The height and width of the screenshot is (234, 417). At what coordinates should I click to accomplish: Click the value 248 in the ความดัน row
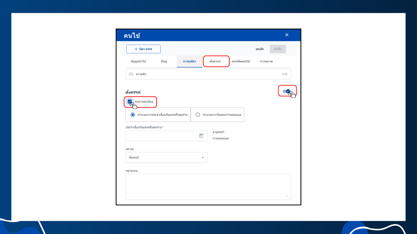point(285,74)
